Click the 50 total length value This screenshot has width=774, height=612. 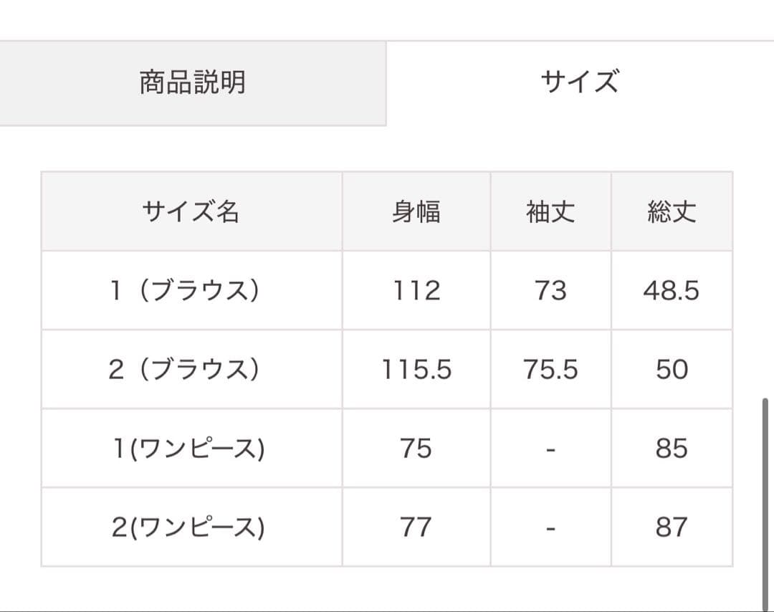pos(672,370)
